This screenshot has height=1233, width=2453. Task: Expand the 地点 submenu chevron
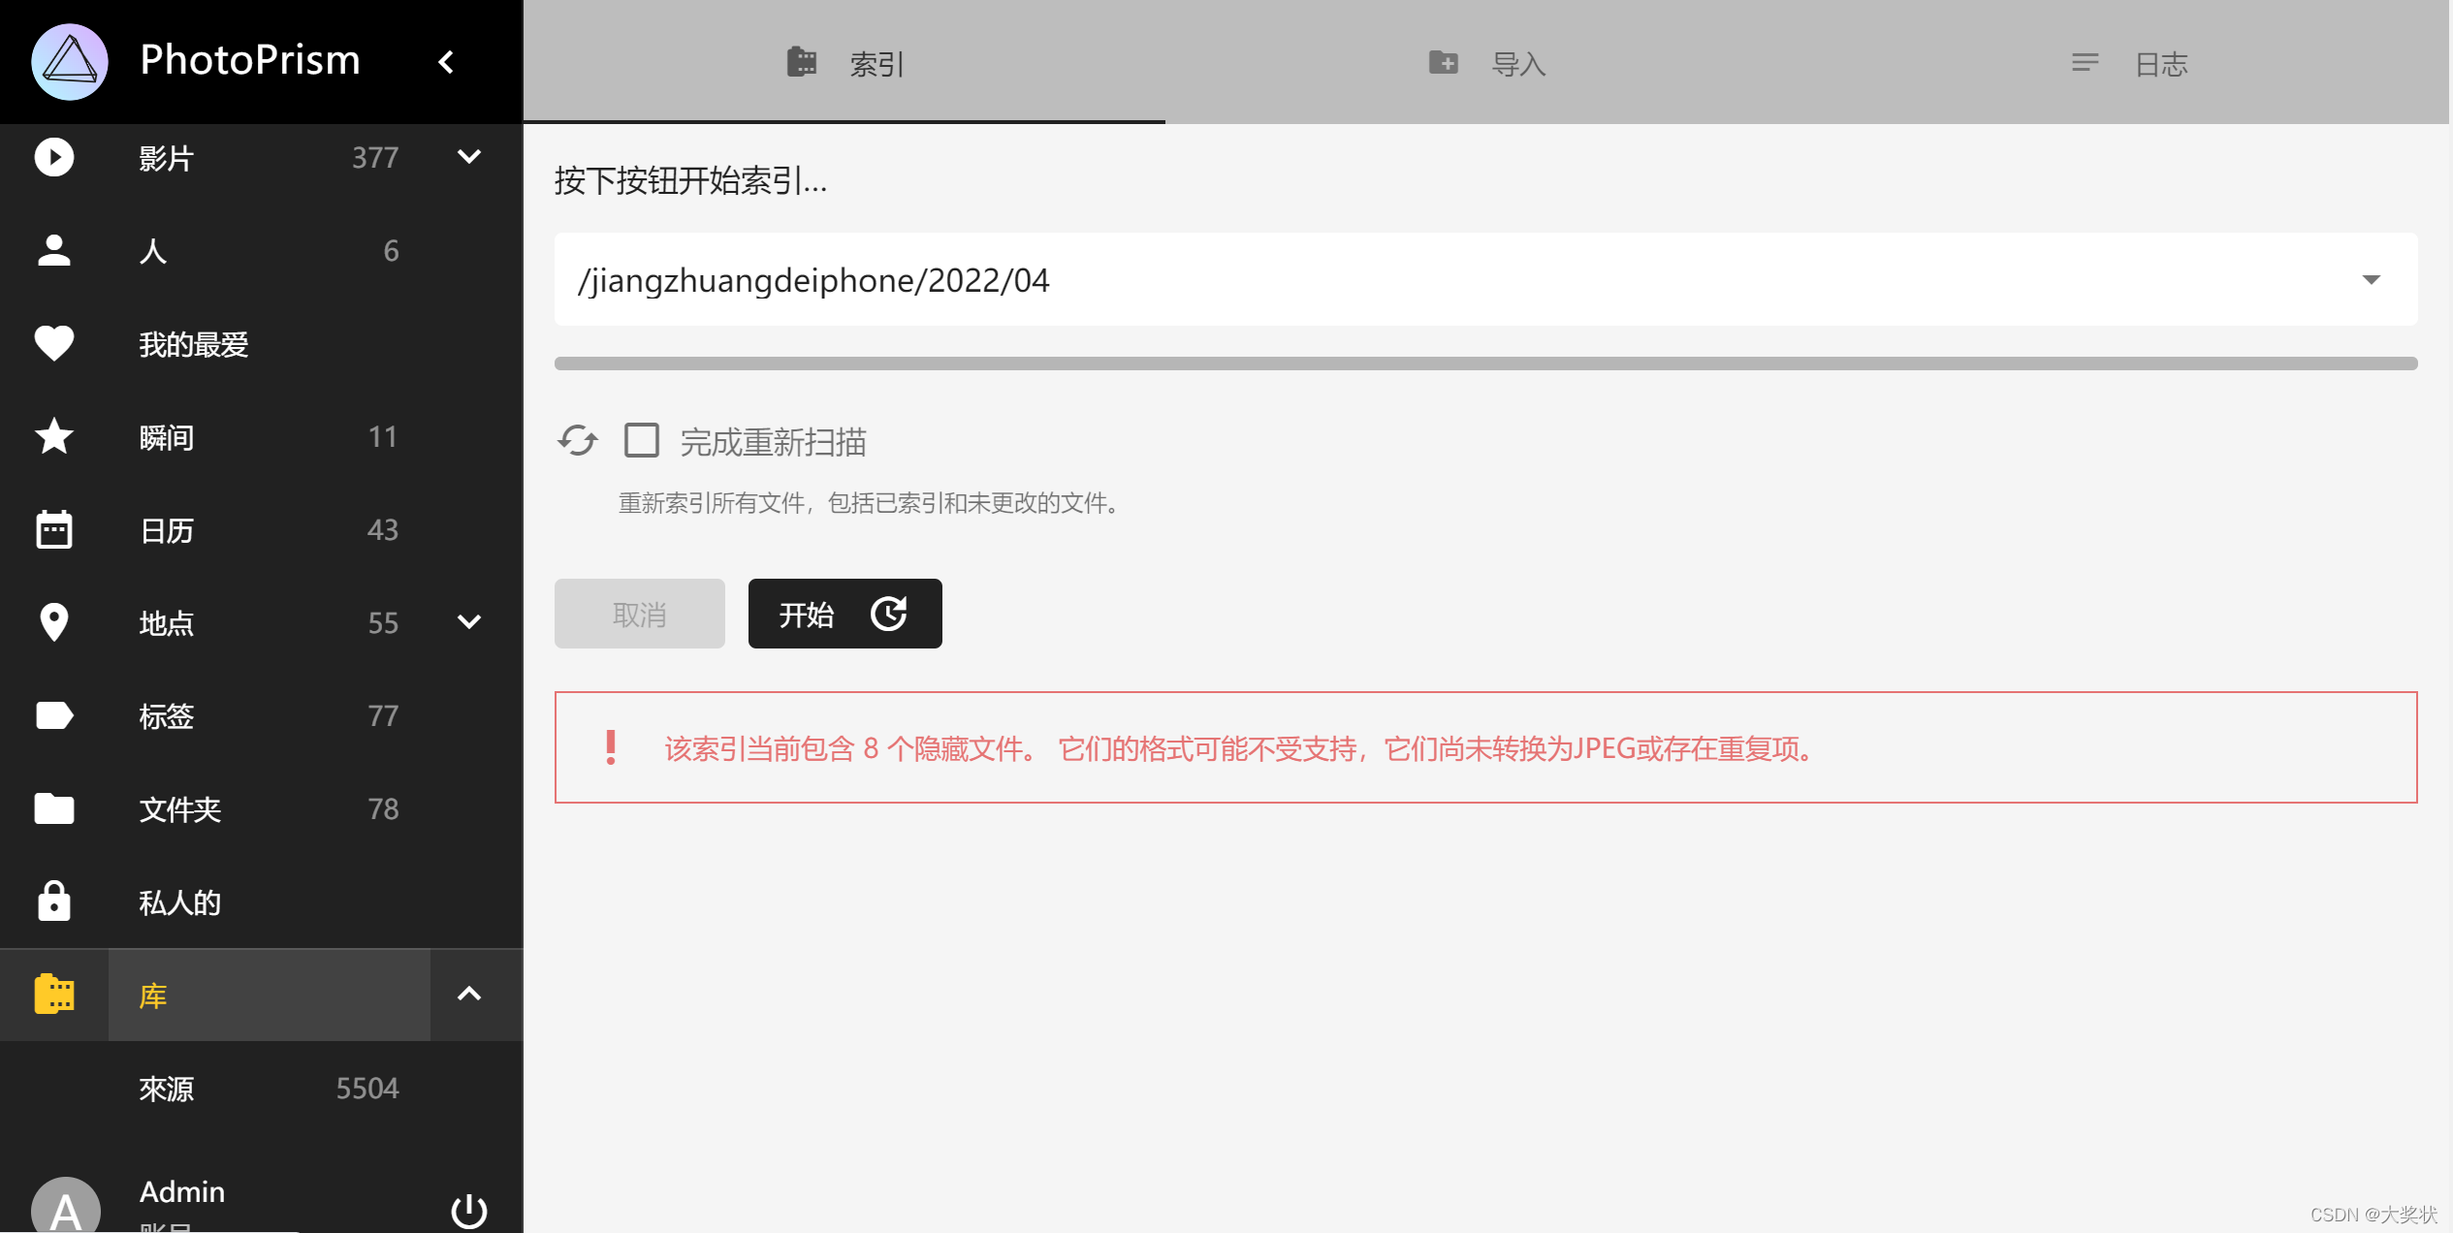[469, 622]
